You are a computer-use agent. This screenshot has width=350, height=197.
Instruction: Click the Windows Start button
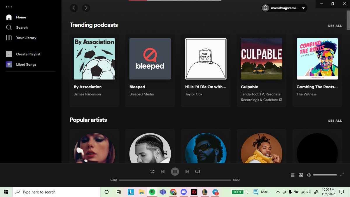point(6,192)
